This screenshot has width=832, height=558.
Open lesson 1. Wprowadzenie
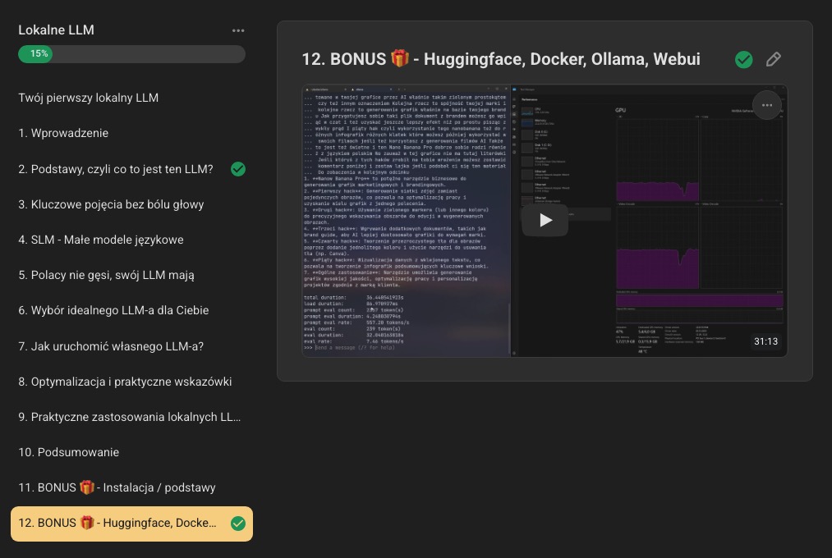pos(131,134)
